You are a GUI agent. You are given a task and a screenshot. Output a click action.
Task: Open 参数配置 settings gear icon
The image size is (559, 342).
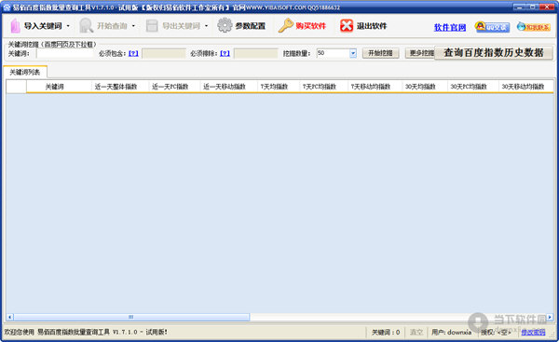[225, 25]
